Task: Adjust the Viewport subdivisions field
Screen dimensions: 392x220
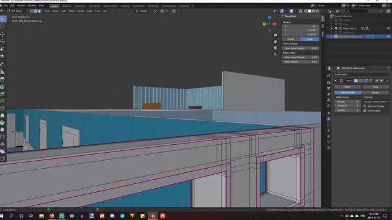Action: [x=347, y=106]
